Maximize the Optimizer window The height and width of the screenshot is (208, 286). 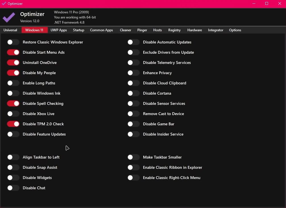(x=267, y=3)
